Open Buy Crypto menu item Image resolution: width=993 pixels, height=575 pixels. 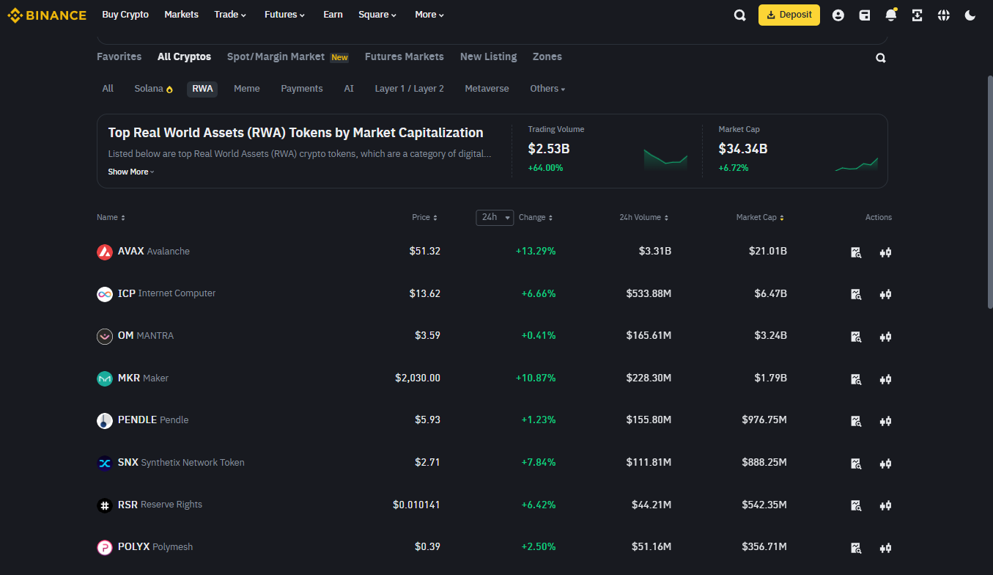pyautogui.click(x=125, y=15)
